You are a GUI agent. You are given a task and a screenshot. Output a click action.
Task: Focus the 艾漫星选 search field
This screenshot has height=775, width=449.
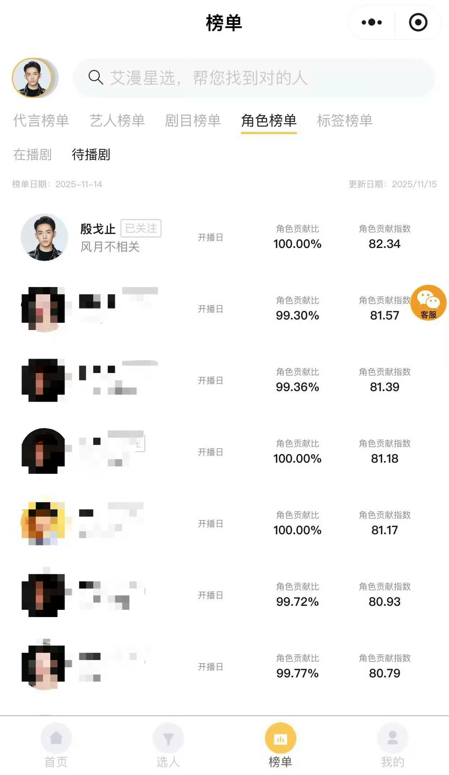coord(254,78)
